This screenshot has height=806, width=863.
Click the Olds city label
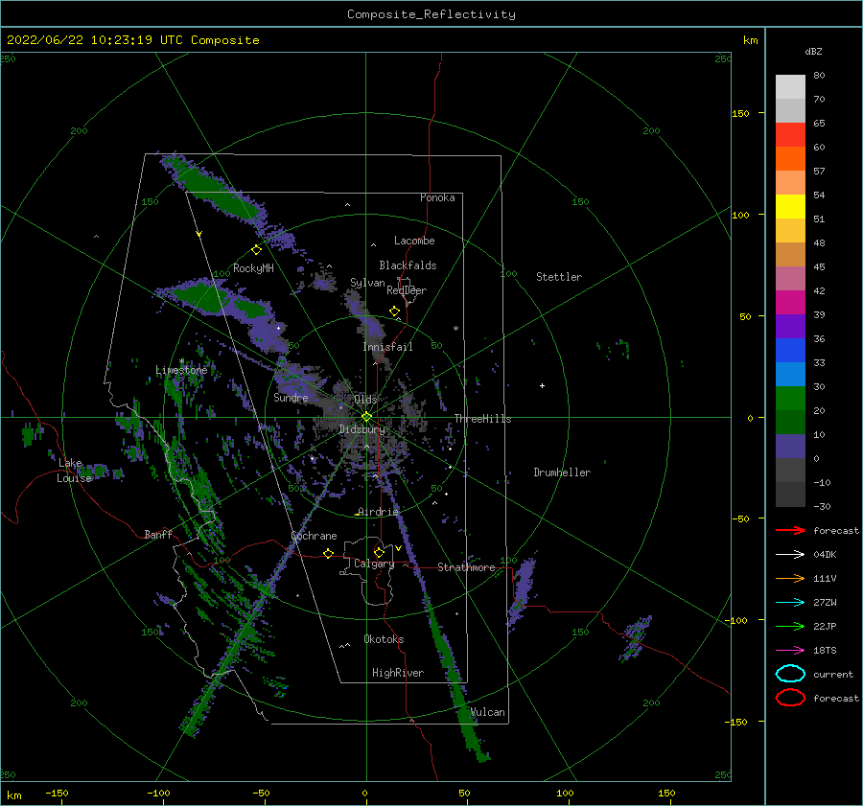coord(365,400)
